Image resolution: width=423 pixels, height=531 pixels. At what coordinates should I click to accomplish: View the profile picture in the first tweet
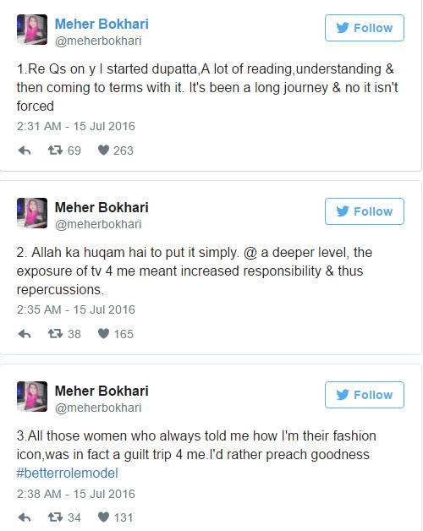click(32, 30)
